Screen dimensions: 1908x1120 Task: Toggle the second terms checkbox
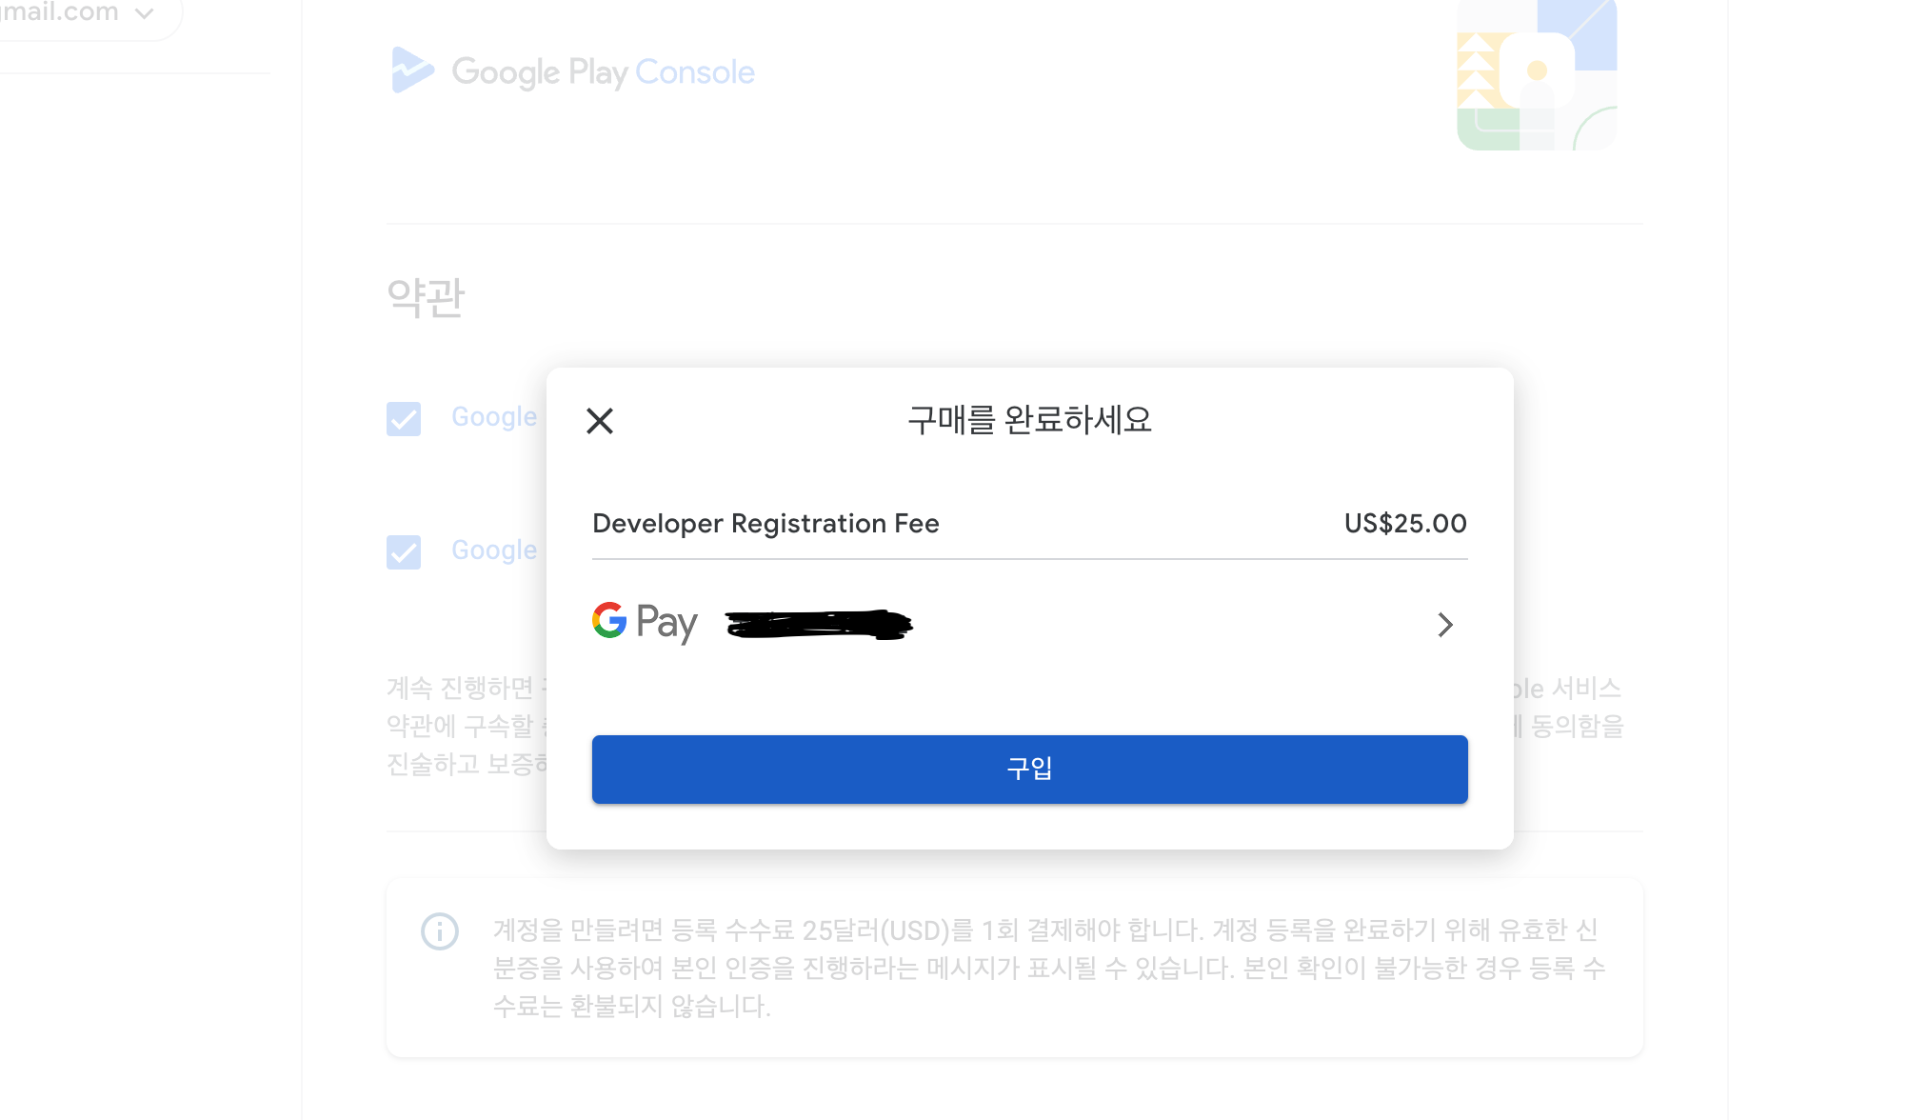click(404, 551)
